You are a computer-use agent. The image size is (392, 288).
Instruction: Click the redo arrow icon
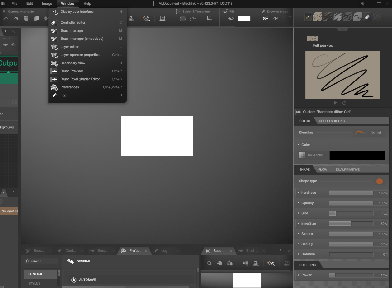pyautogui.click(x=16, y=19)
